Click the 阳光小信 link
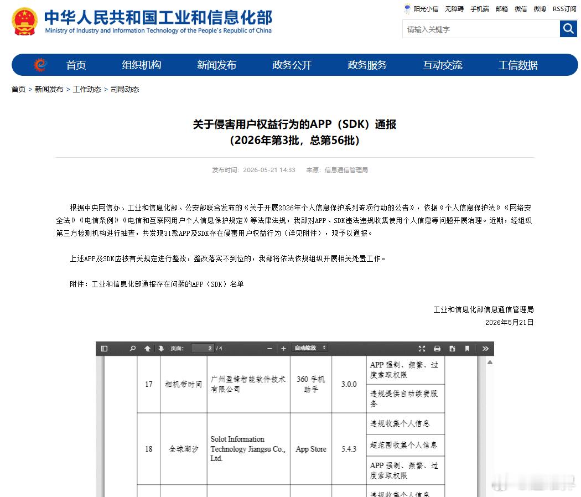Image resolution: width=581 pixels, height=497 pixels. [x=426, y=9]
